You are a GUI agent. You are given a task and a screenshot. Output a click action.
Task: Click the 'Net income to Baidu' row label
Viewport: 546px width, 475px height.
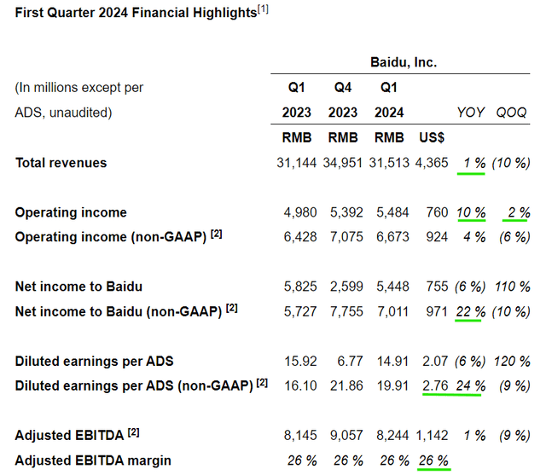(78, 287)
